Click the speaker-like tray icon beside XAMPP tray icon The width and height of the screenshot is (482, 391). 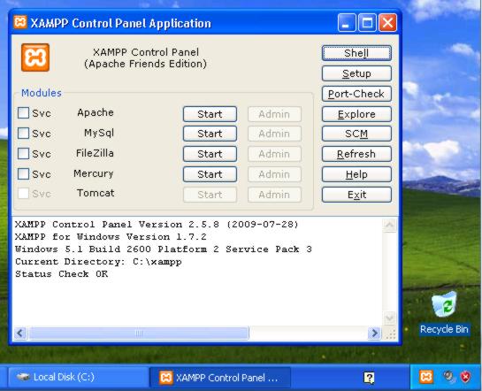[x=448, y=377]
